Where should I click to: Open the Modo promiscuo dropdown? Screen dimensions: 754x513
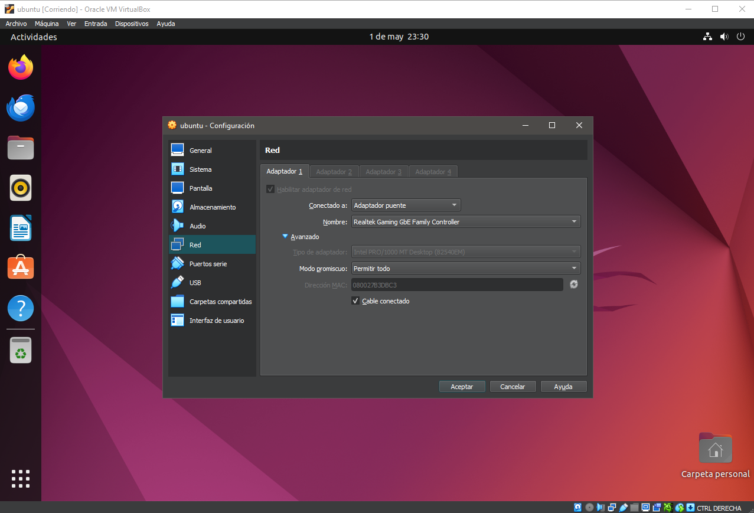coord(466,267)
